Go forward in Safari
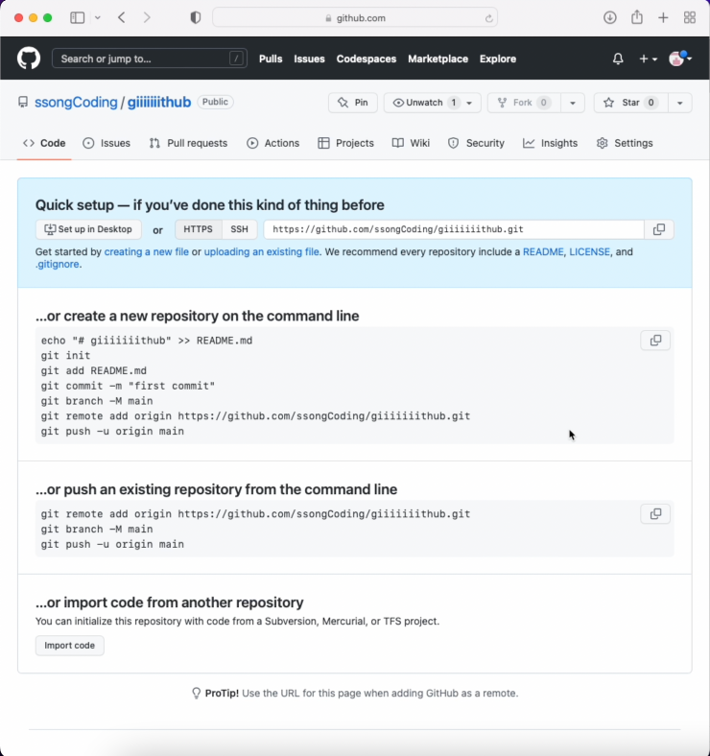Viewport: 710px width, 756px height. coord(147,18)
